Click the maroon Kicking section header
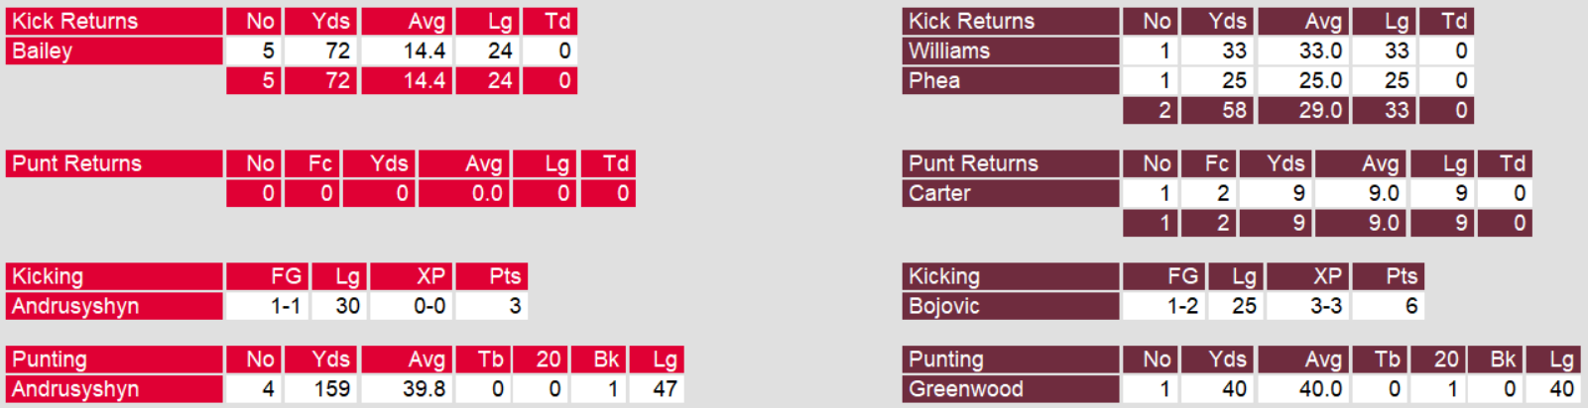This screenshot has height=408, width=1588. coord(1011,277)
